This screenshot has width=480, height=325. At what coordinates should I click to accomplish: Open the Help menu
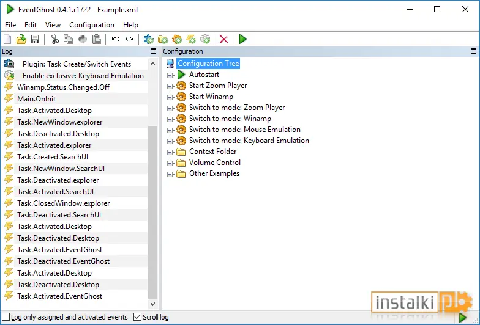[131, 24]
